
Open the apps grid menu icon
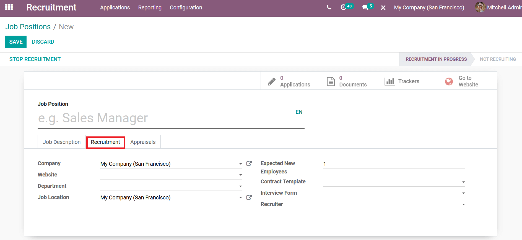point(9,7)
